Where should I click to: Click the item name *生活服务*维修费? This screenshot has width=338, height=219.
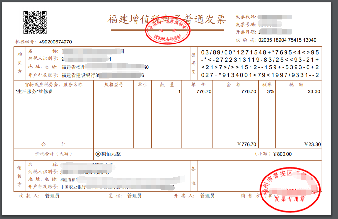point(34,91)
